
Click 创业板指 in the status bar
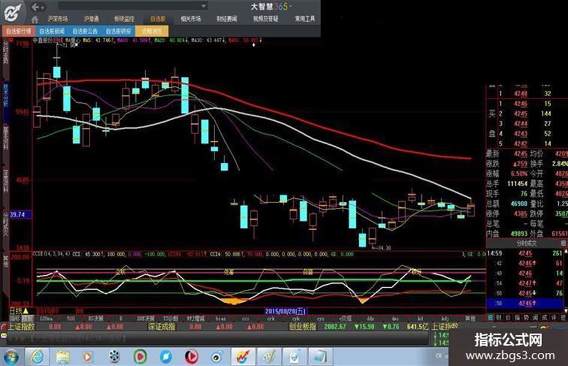[302, 326]
